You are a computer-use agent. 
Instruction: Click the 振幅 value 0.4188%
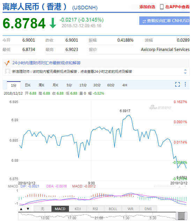tap(125, 40)
